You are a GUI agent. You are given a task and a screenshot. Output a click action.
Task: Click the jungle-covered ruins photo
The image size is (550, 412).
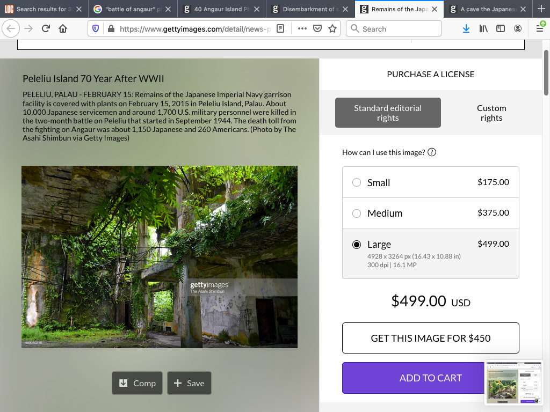(159, 256)
